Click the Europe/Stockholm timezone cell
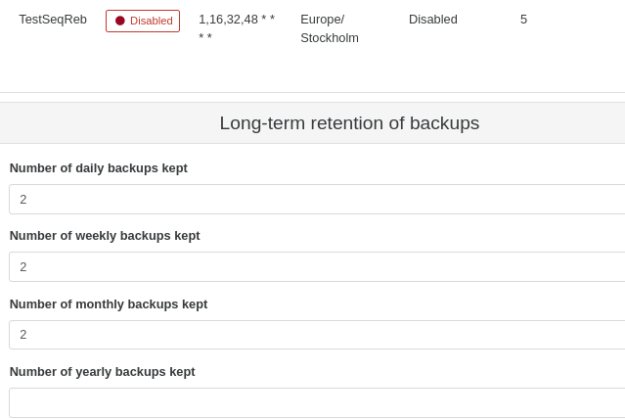The image size is (625, 419). pos(329,28)
